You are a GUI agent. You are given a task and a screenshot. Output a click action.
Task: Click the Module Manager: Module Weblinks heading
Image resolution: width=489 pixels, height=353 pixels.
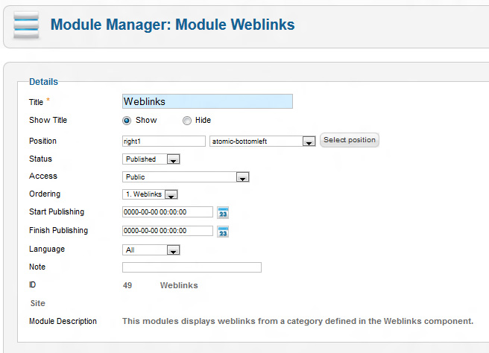point(172,25)
